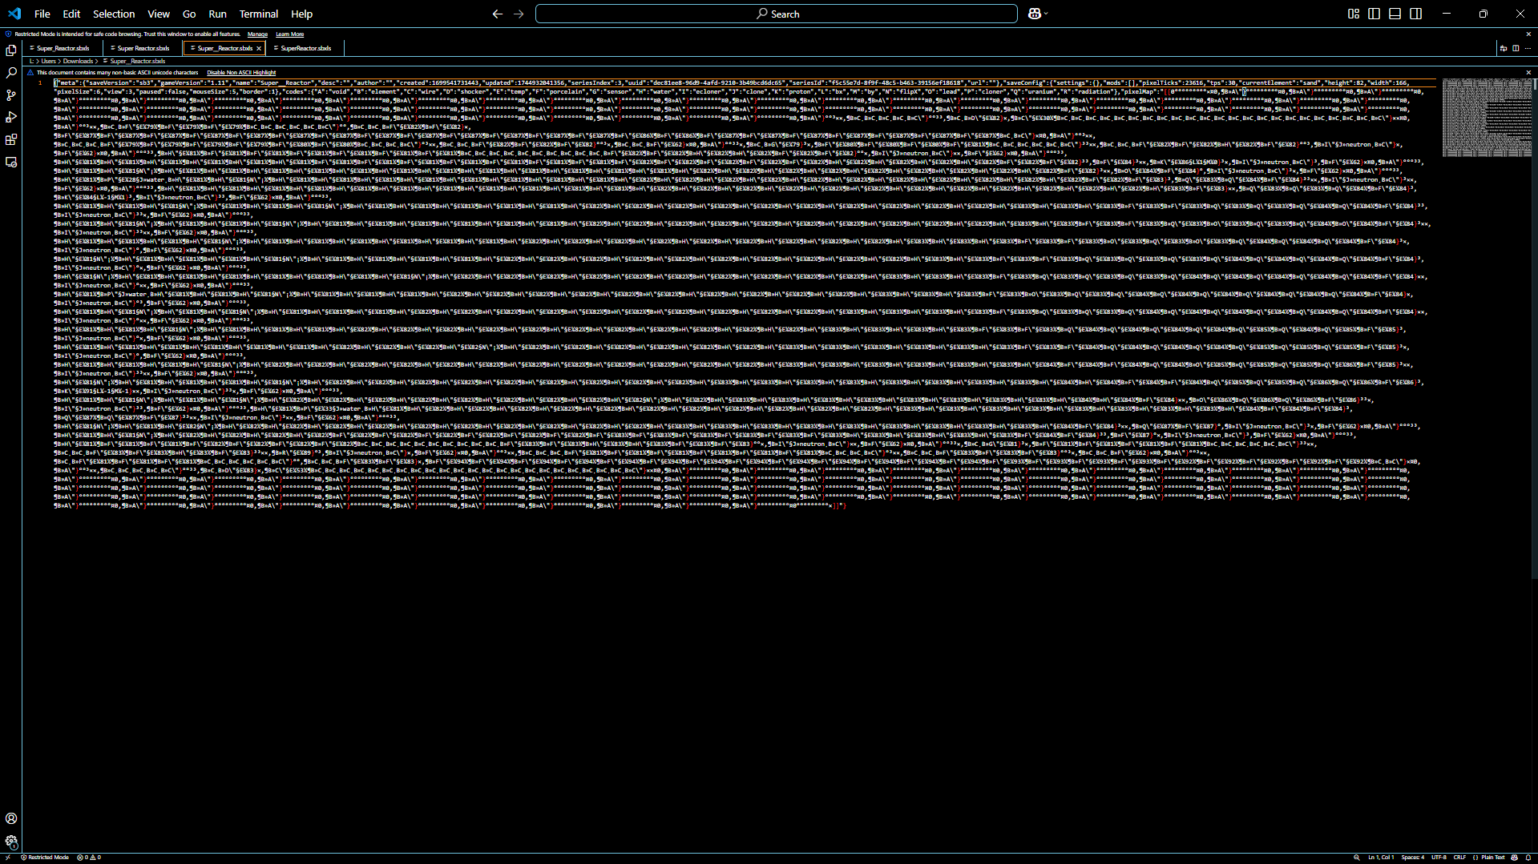Switch to the Super_Reactor.sbxls tab

pos(63,48)
